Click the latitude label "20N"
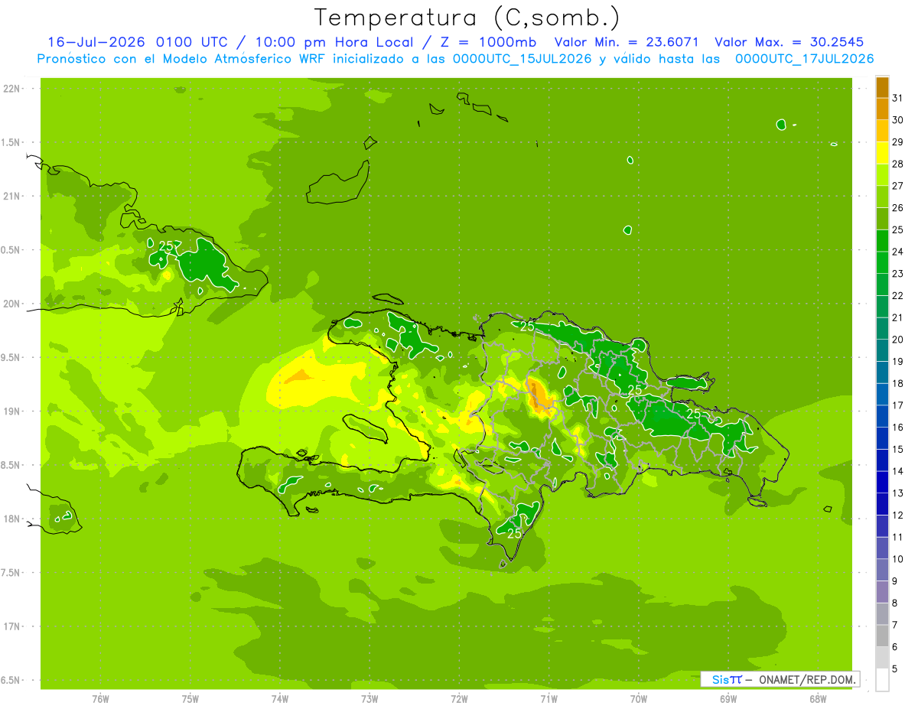Image resolution: width=918 pixels, height=709 pixels. point(13,304)
